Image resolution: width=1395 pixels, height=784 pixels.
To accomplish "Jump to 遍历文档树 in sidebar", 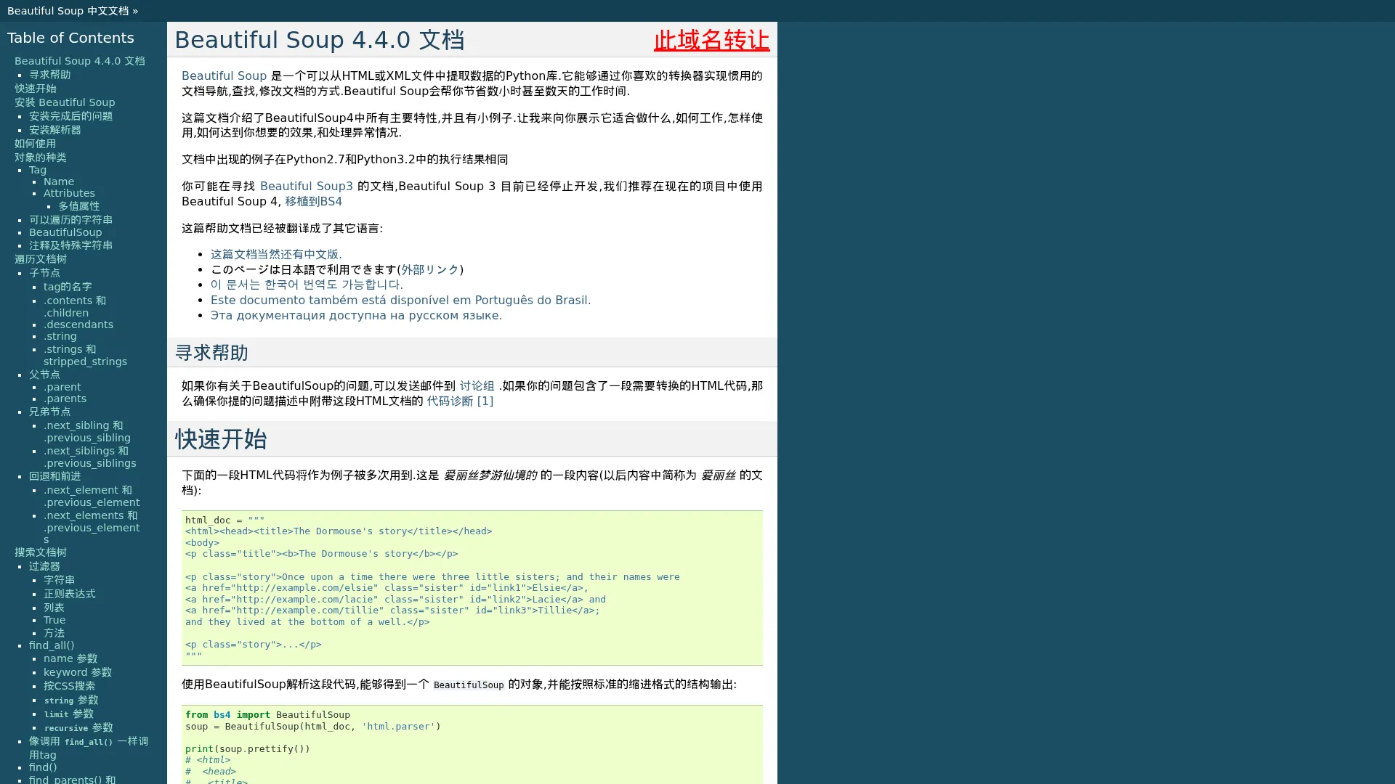I will click(x=40, y=259).
